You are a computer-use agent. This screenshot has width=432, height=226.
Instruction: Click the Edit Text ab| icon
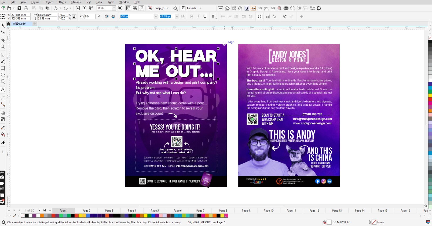tap(268, 16)
